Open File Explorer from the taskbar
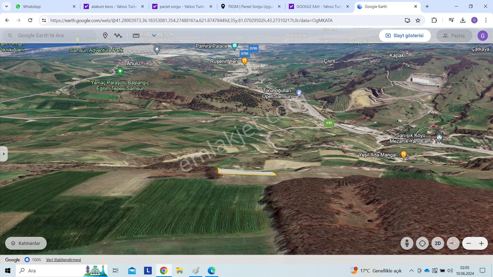The width and height of the screenshot is (493, 277). pos(179,271)
